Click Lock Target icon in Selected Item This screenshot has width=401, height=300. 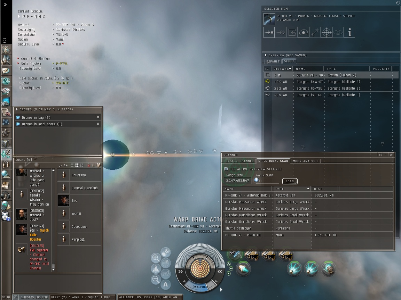pyautogui.click(x=327, y=32)
